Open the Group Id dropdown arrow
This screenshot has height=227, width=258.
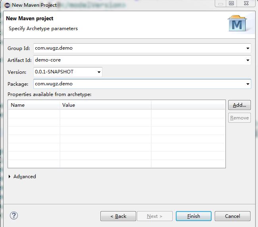point(248,48)
